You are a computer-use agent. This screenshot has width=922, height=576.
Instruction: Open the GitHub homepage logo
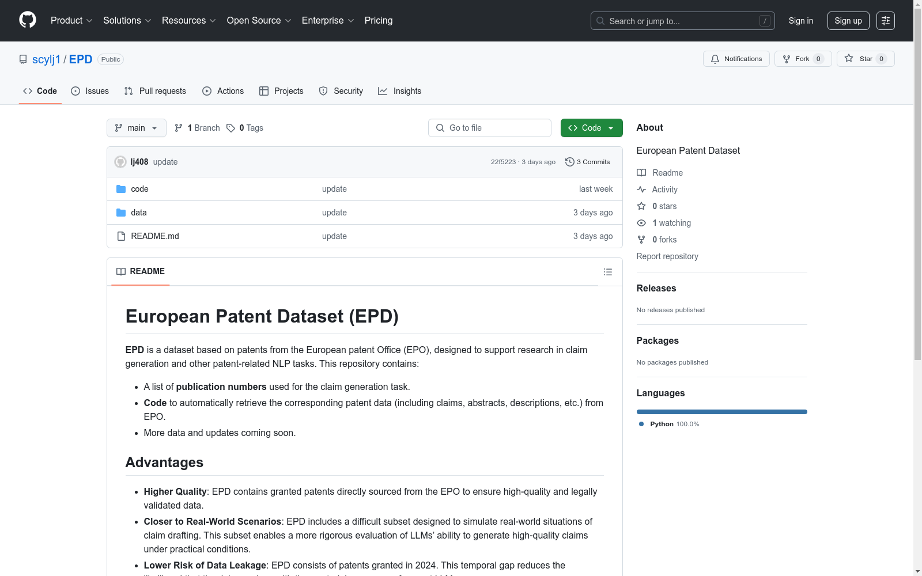coord(28,20)
